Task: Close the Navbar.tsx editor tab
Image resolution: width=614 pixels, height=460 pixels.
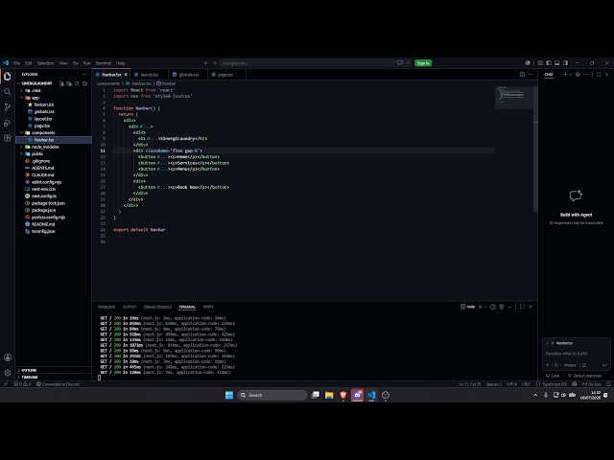Action: tap(126, 75)
